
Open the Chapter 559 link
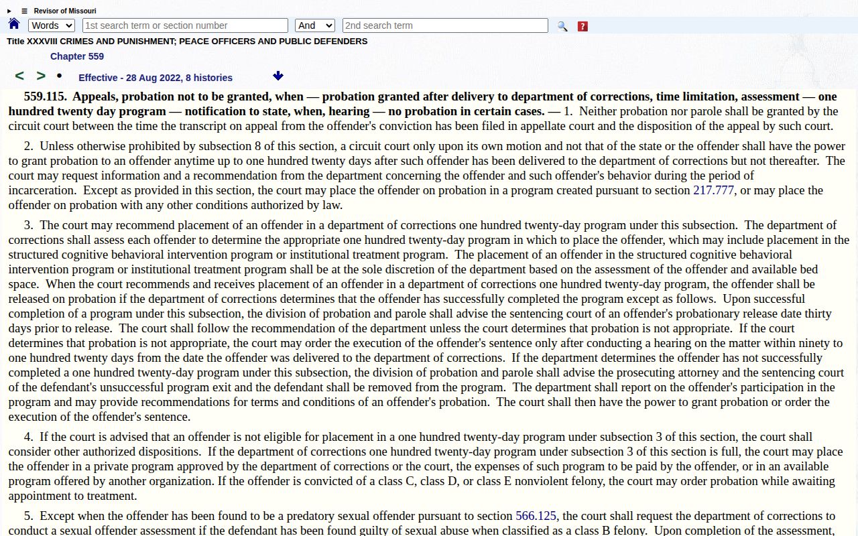[x=77, y=56]
